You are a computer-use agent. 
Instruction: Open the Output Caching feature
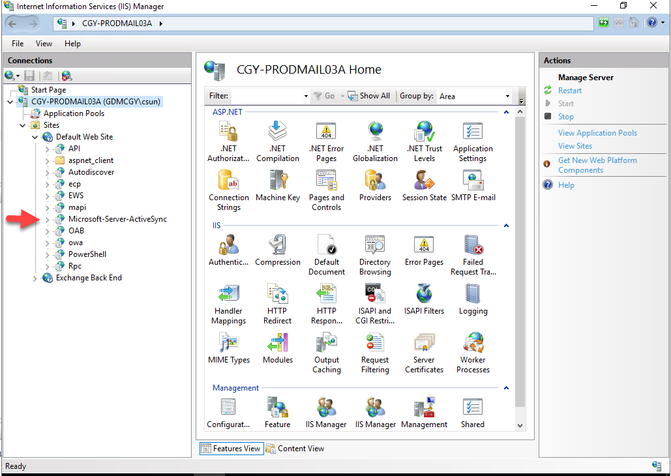pos(326,353)
